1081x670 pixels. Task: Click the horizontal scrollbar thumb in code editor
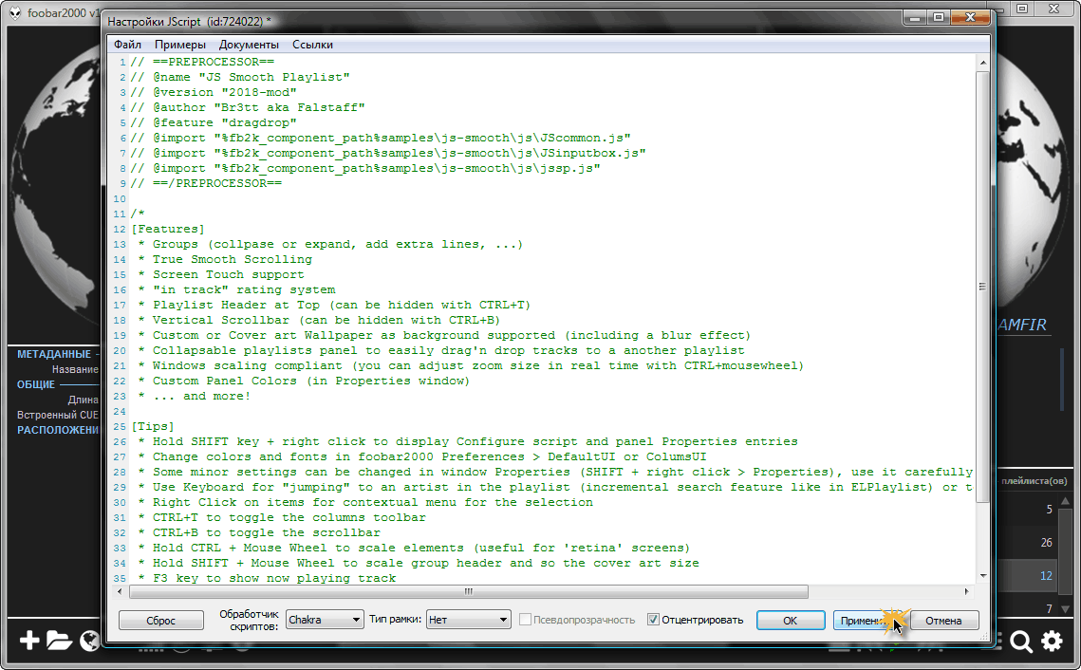(x=469, y=591)
